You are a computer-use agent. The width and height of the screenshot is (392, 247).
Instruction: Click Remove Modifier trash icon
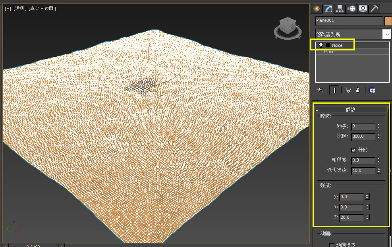[x=358, y=90]
